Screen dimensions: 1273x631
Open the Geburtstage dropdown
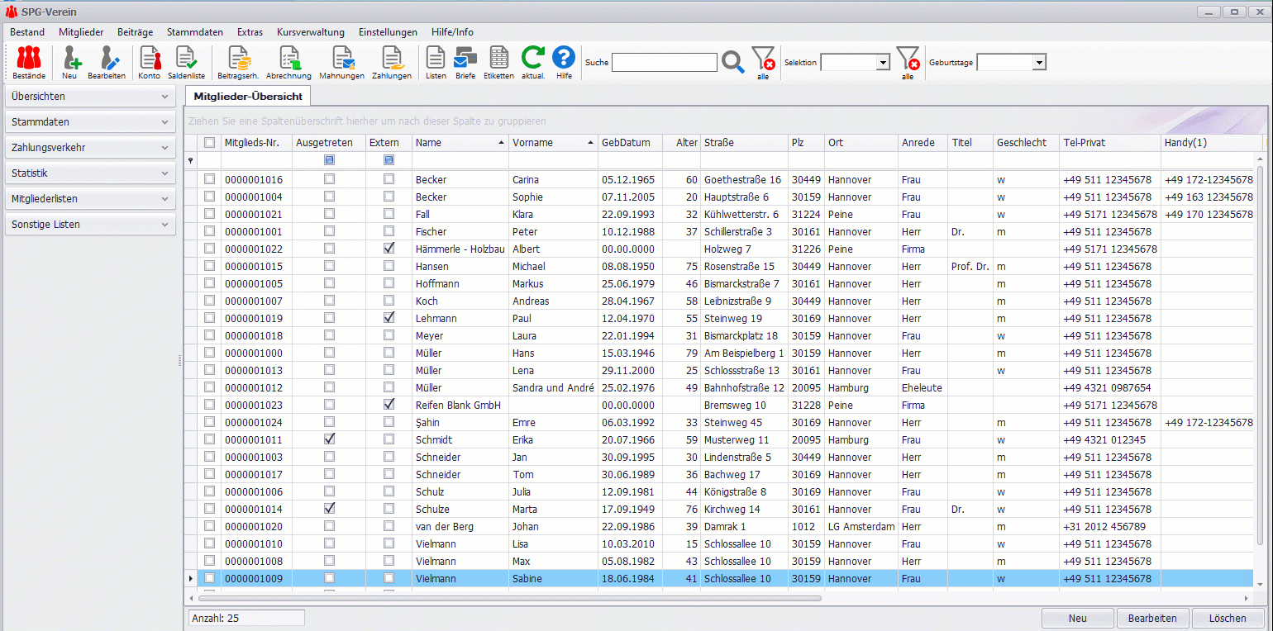[x=1039, y=63]
